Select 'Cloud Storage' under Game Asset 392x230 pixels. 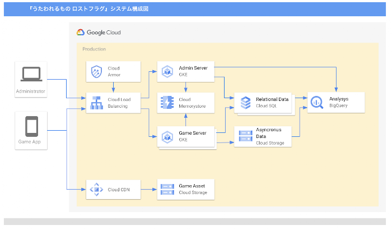pyautogui.click(x=193, y=192)
